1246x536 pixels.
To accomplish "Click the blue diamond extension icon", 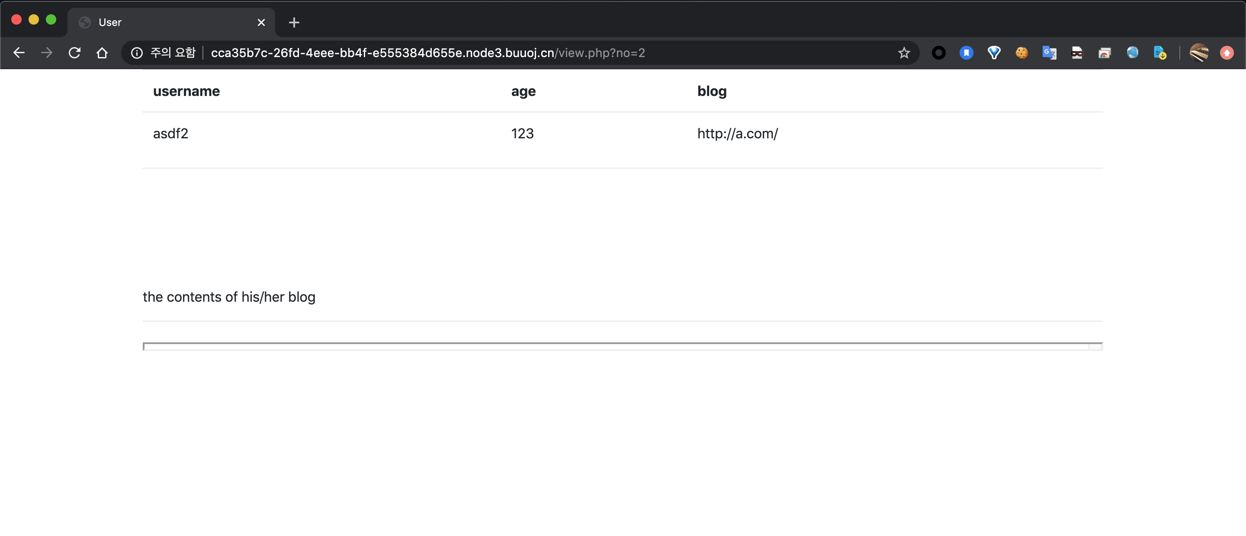I will [x=994, y=53].
